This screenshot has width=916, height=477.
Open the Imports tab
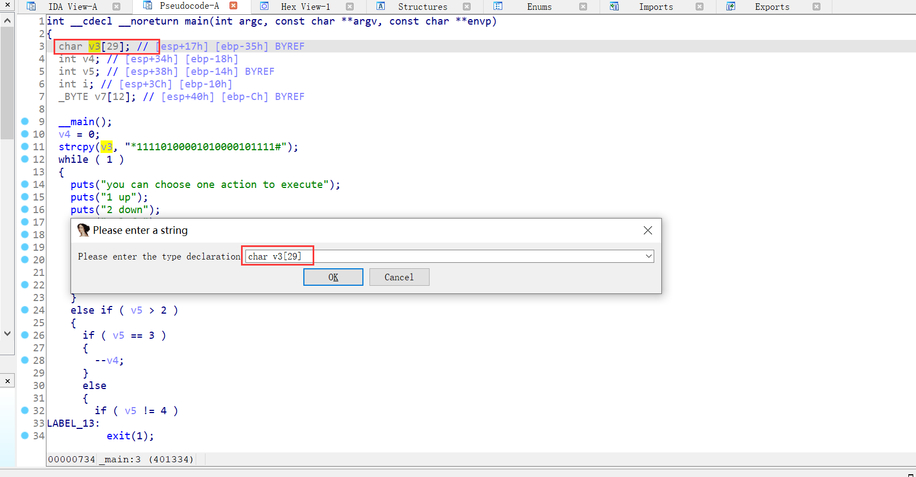[x=656, y=7]
